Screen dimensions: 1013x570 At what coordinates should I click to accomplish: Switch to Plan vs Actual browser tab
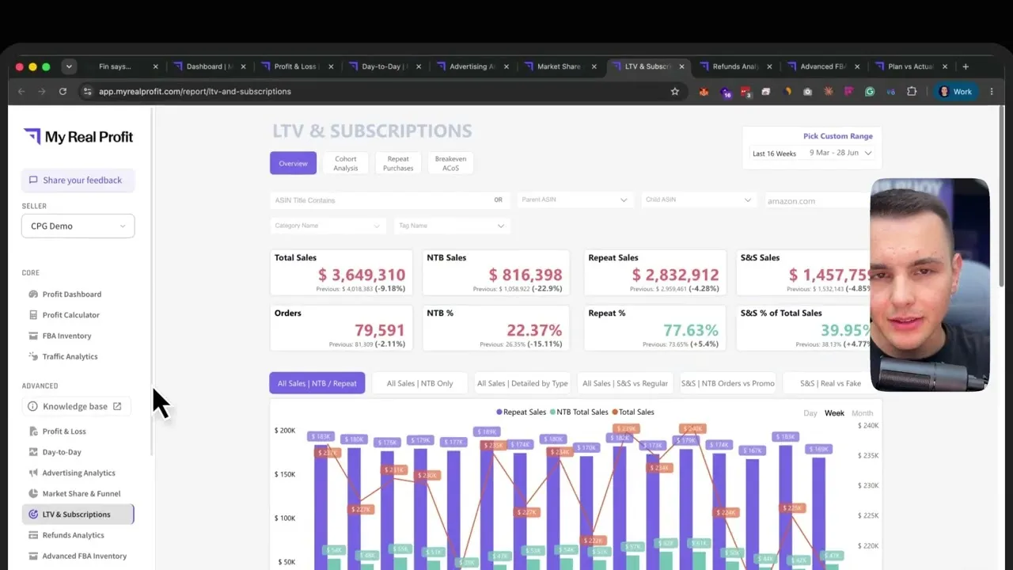coord(911,66)
